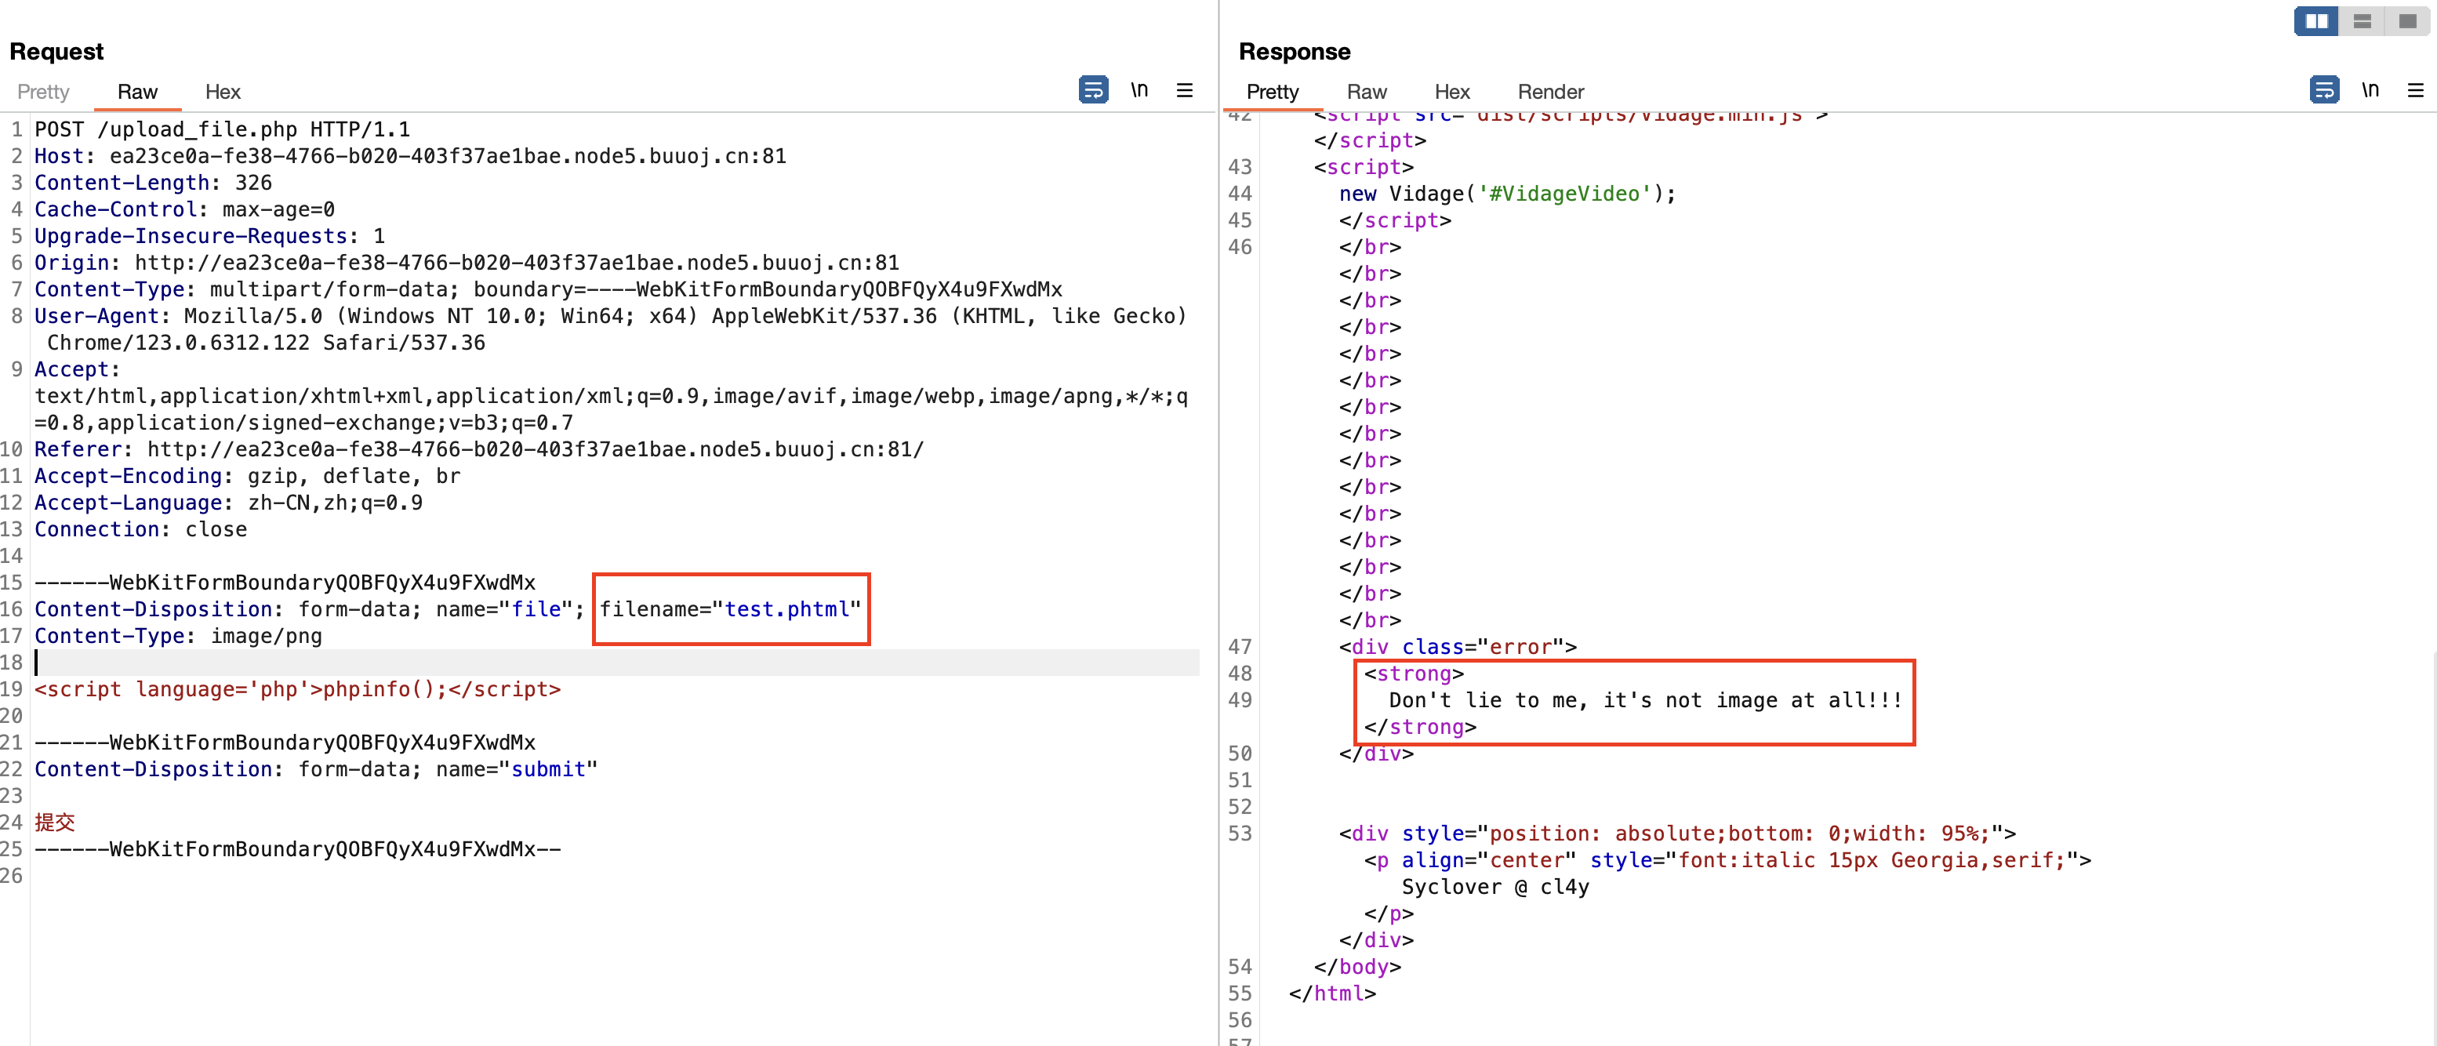Toggle non-printable characters \n in Request panel
The image size is (2437, 1046).
[x=1139, y=90]
